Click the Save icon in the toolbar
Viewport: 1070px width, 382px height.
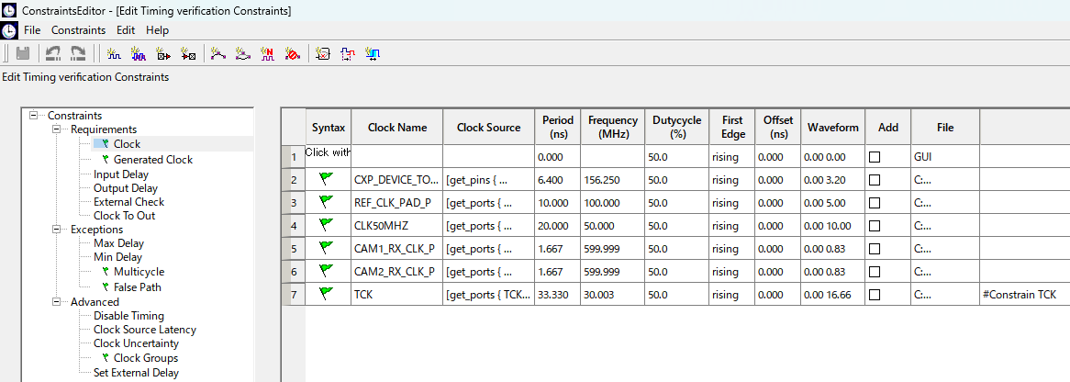(x=24, y=54)
